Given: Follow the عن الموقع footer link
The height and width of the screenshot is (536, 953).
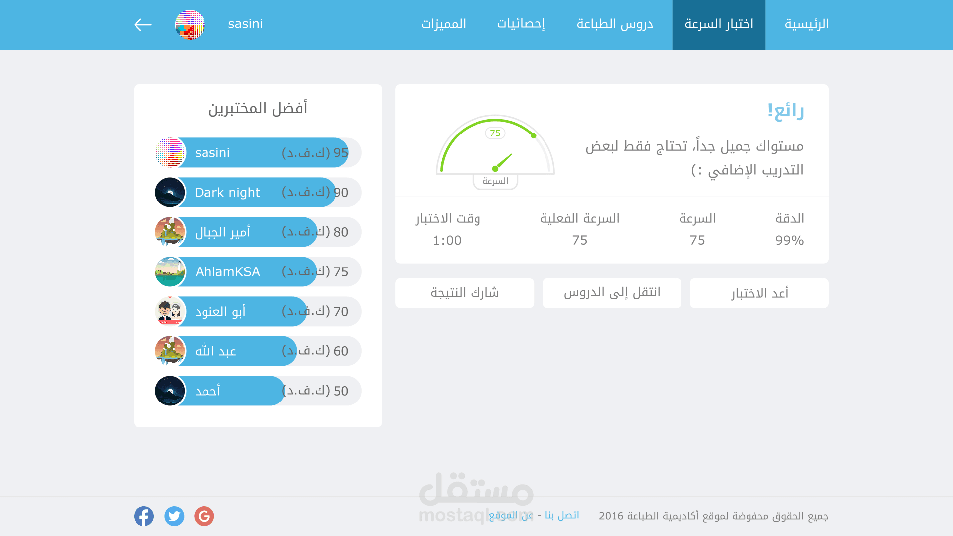Looking at the screenshot, I should click(x=511, y=515).
